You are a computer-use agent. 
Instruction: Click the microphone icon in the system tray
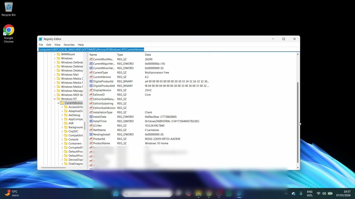[301, 193]
